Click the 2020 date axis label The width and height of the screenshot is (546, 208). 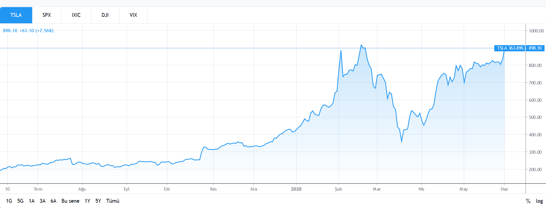click(x=296, y=189)
